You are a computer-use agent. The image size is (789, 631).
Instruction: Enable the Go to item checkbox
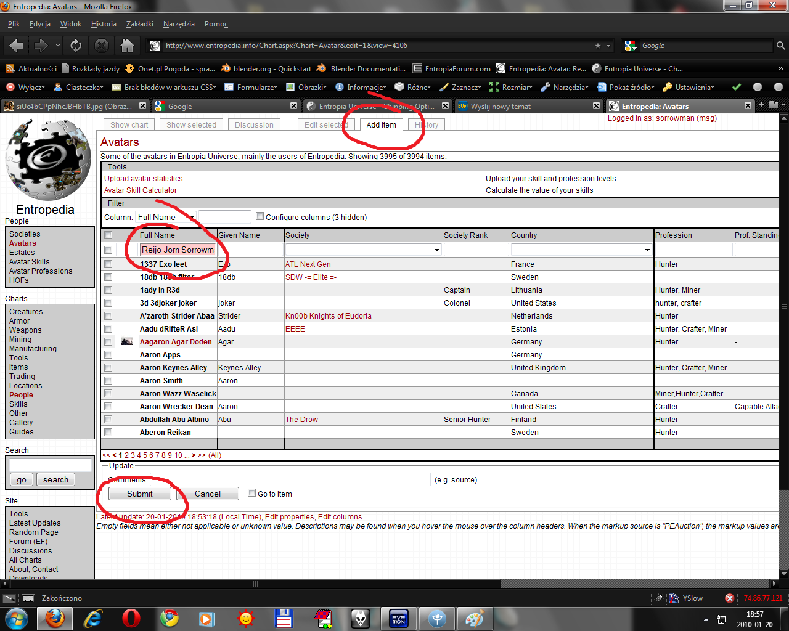click(251, 493)
